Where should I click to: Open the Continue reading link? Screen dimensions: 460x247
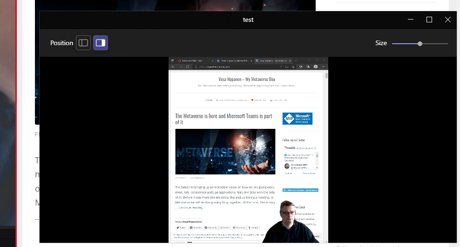tap(191, 207)
